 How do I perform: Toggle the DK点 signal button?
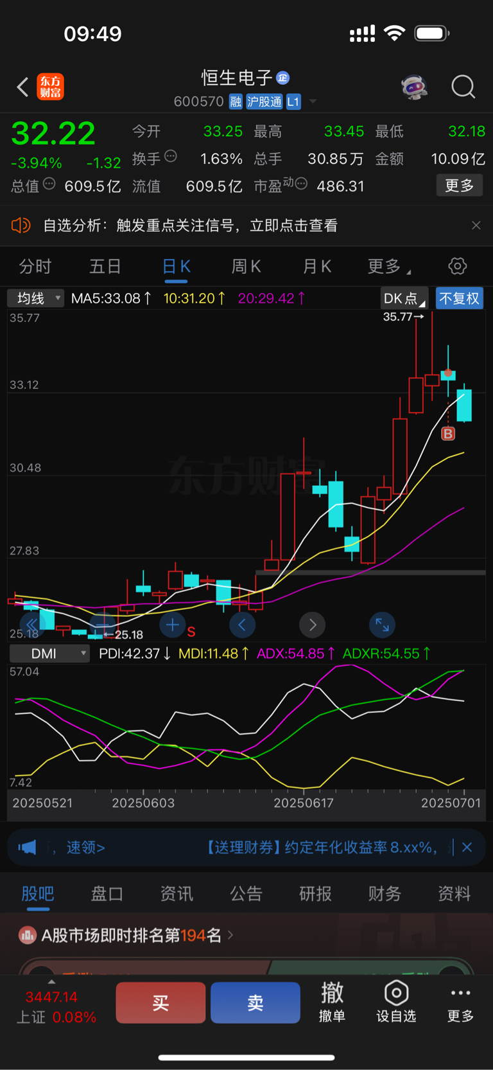[x=404, y=298]
